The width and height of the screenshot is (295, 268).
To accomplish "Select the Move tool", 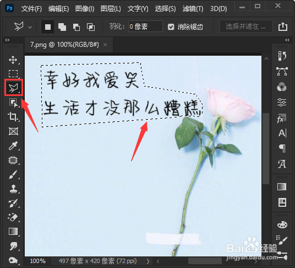I will pyautogui.click(x=13, y=60).
